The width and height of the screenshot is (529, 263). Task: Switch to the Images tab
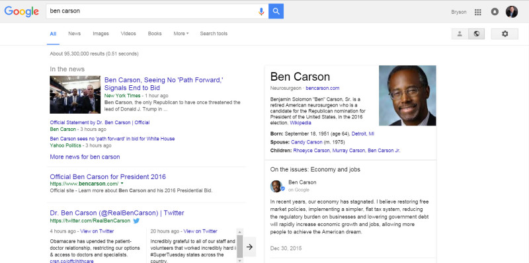click(x=101, y=34)
